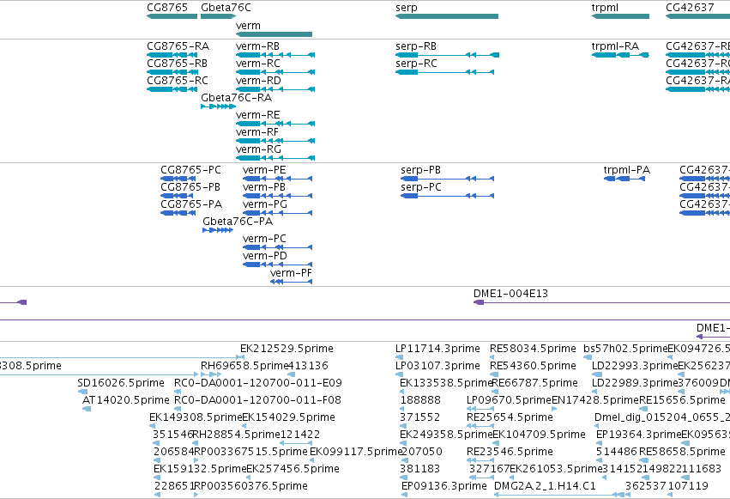730x499 pixels.
Task: Select the EP19364.3prime EST
Action: pos(600,443)
